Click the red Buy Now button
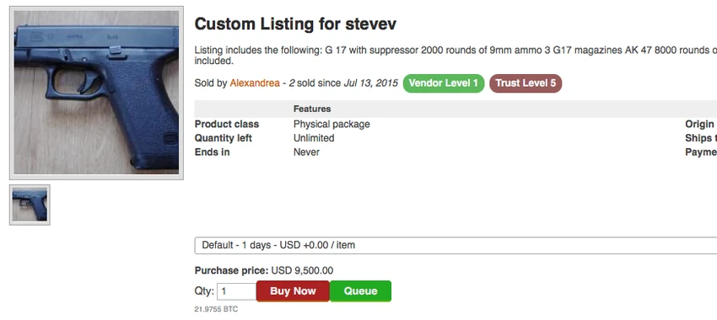 (293, 291)
